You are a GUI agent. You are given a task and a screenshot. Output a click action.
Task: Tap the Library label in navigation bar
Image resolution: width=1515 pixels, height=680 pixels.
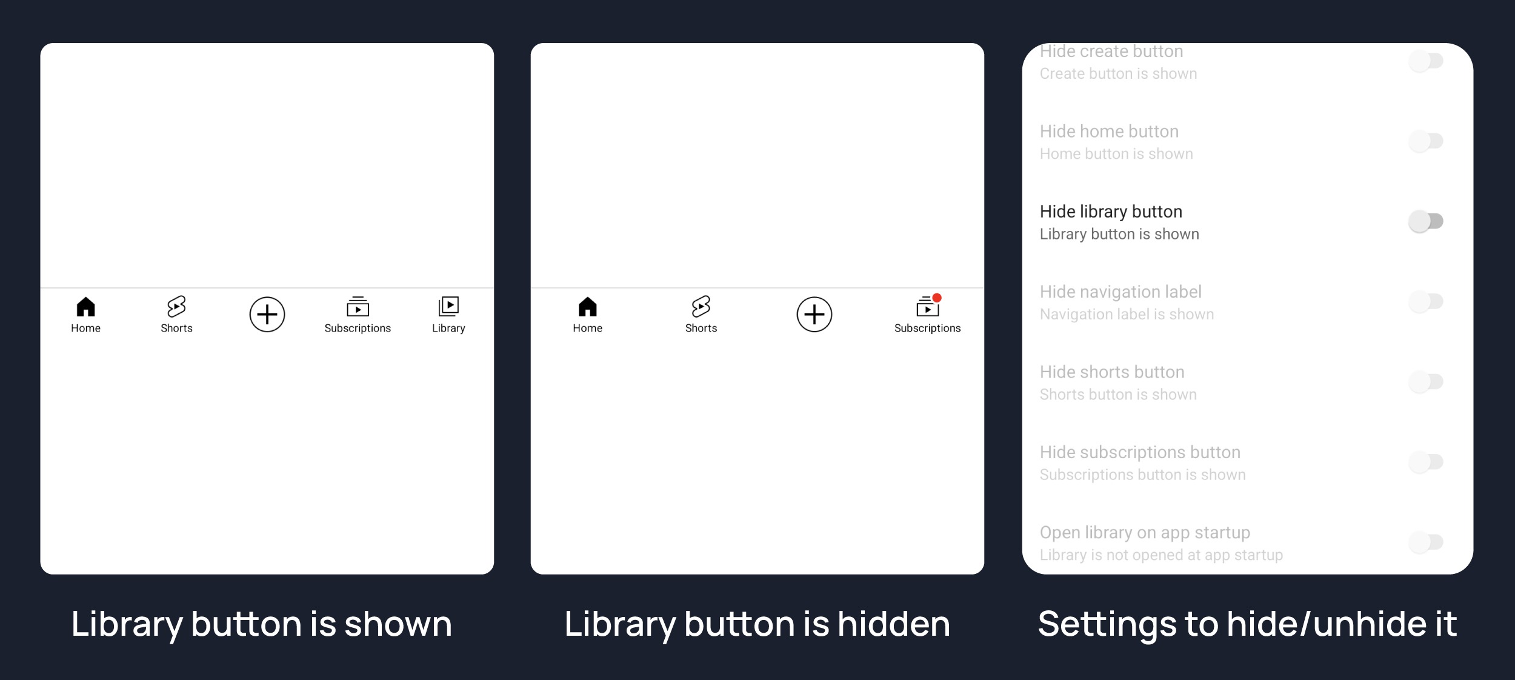coord(448,328)
